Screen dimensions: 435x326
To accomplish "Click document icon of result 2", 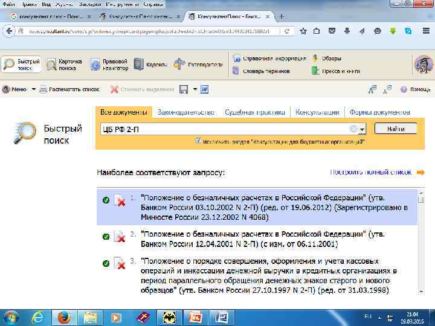I will tap(120, 236).
